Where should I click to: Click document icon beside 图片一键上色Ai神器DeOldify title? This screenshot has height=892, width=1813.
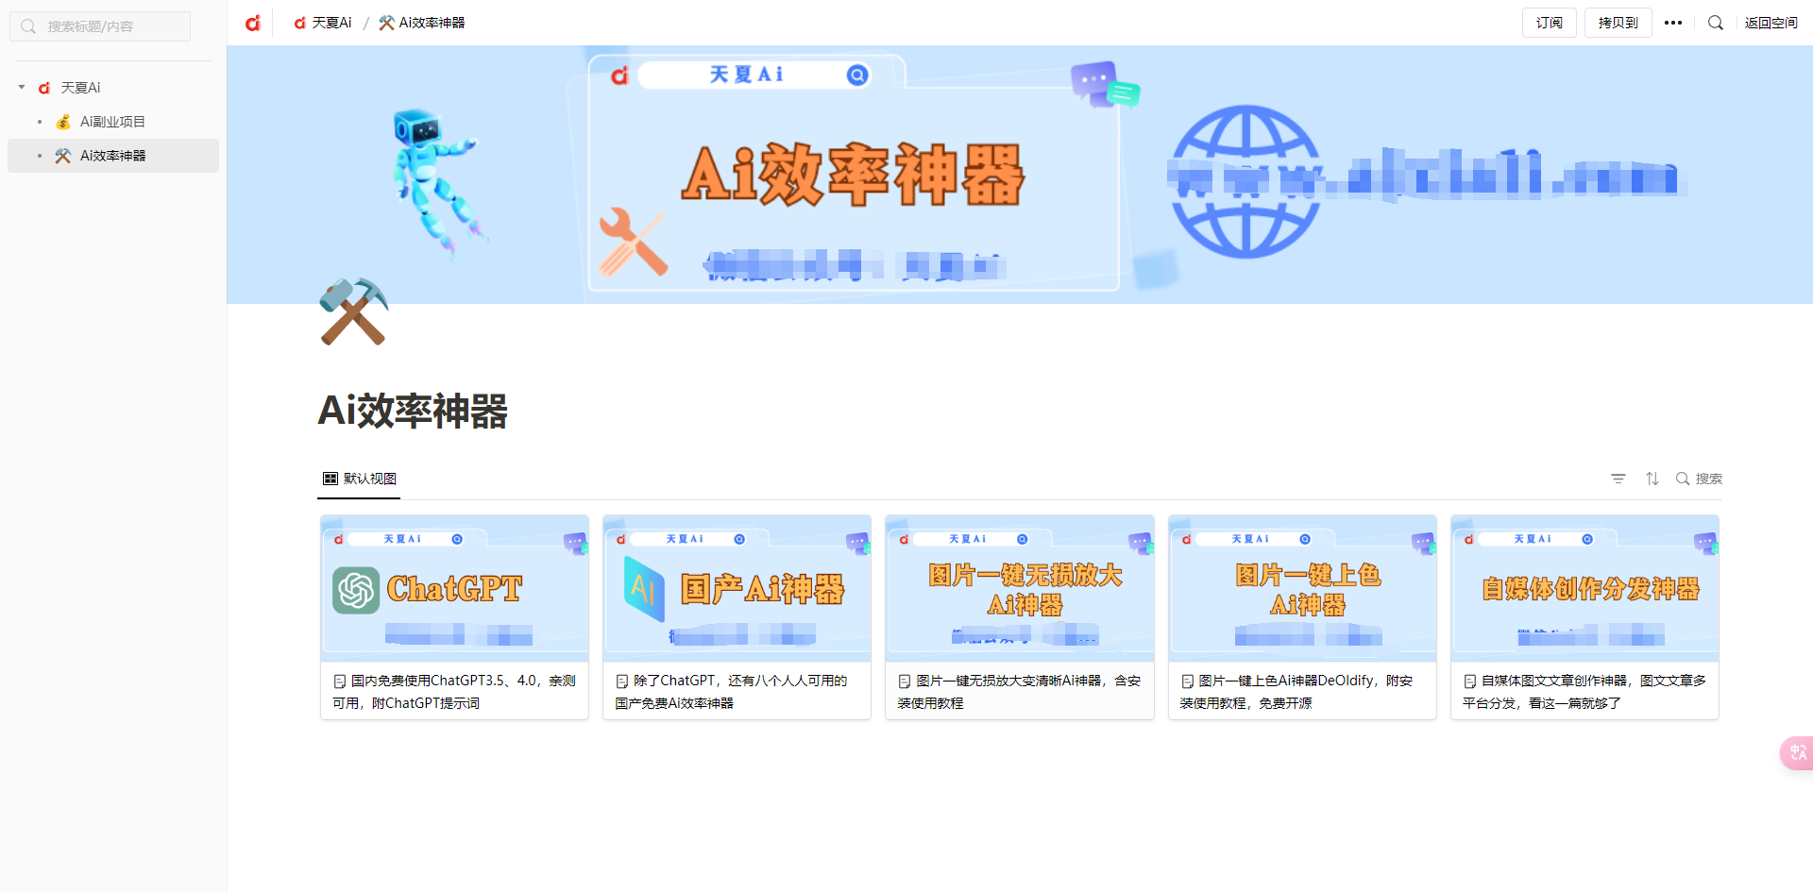(1188, 681)
